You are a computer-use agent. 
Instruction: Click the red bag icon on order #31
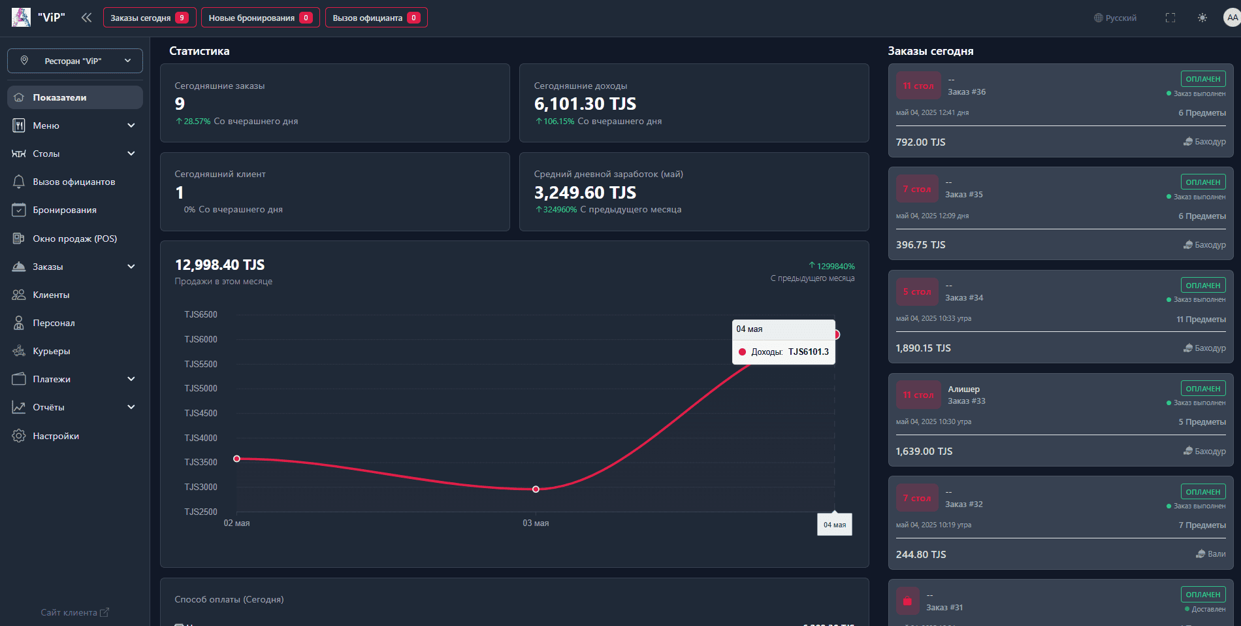(907, 601)
